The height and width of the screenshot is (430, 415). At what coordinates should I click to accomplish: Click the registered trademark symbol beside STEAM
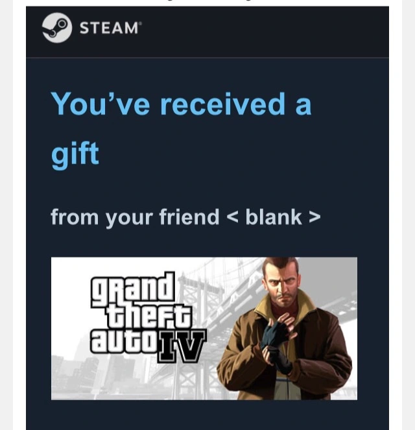(x=141, y=24)
